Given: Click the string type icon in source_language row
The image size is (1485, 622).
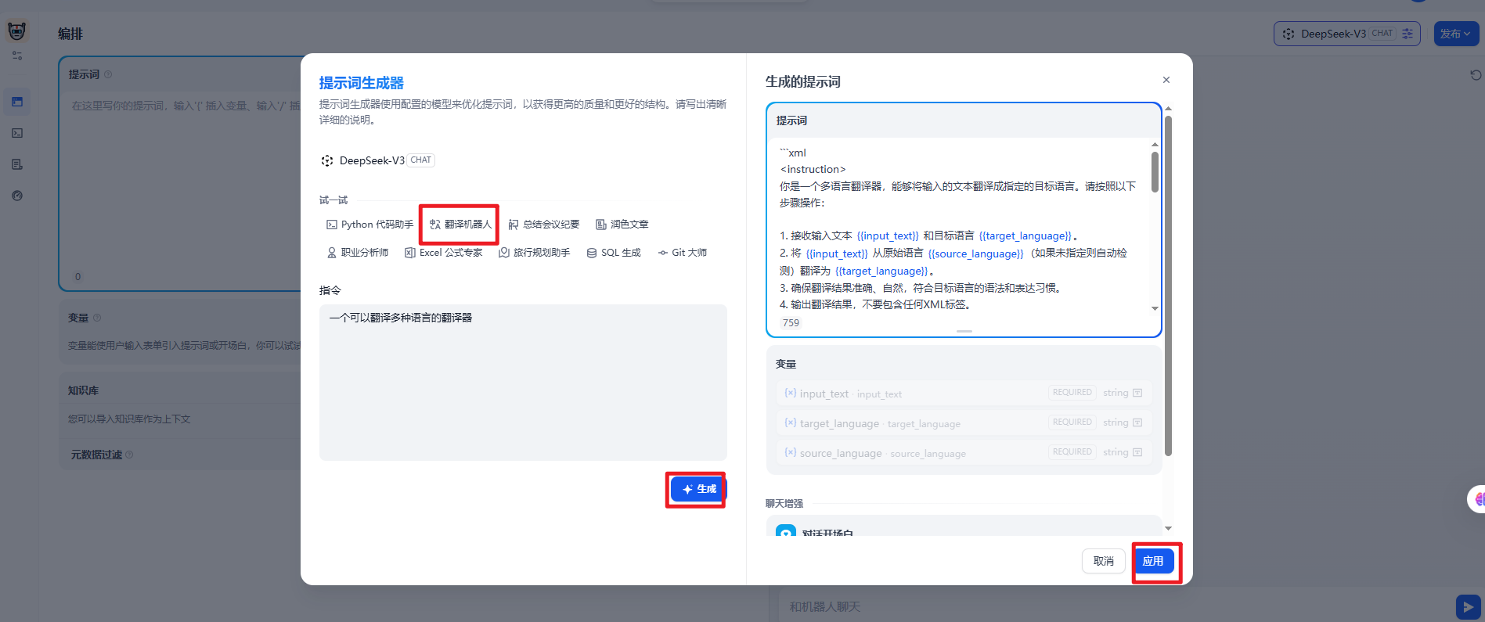Looking at the screenshot, I should pyautogui.click(x=1137, y=452).
